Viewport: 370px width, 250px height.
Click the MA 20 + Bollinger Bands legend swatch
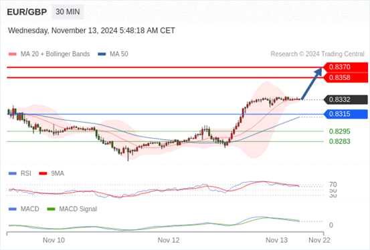point(13,54)
